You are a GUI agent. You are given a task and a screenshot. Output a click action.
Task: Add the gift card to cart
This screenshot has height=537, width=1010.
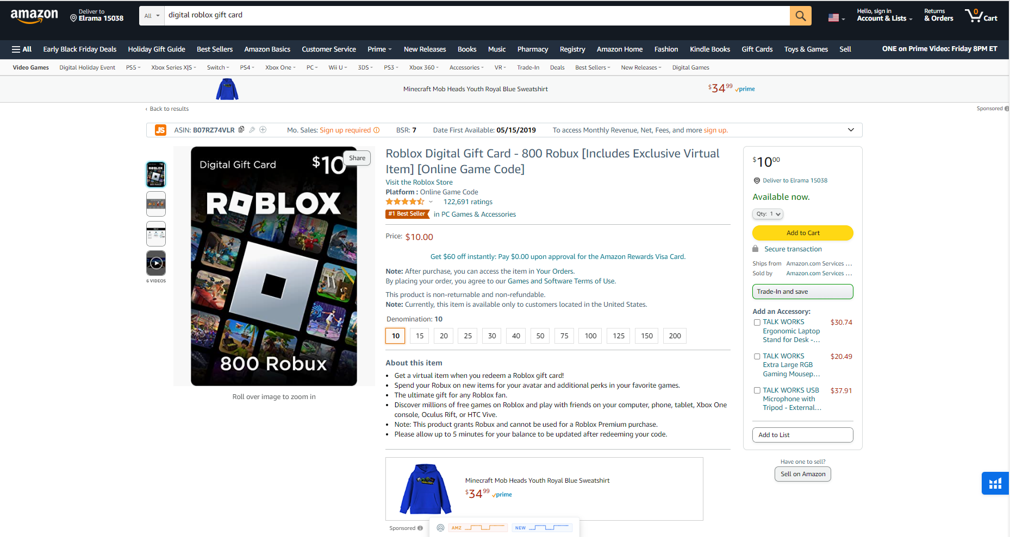[x=803, y=233]
